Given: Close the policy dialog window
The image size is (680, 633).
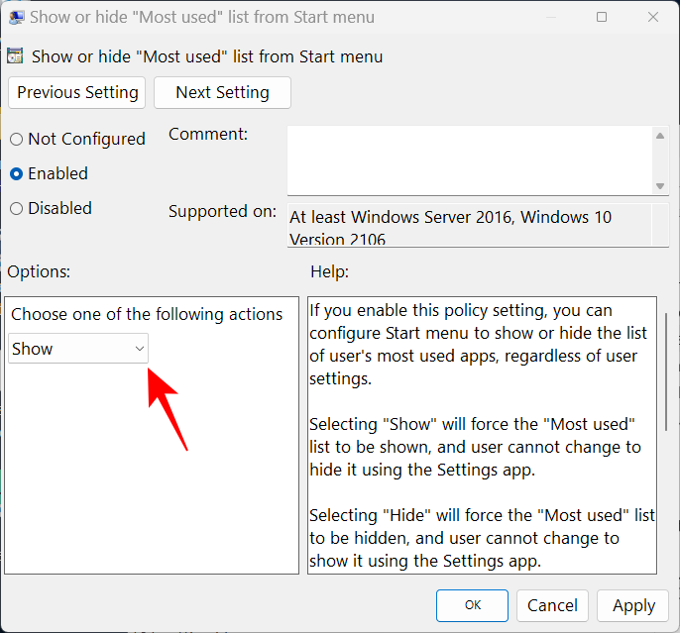Looking at the screenshot, I should click(652, 17).
